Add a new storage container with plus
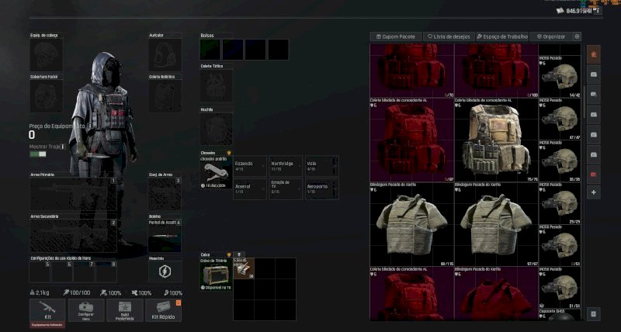 click(593, 192)
